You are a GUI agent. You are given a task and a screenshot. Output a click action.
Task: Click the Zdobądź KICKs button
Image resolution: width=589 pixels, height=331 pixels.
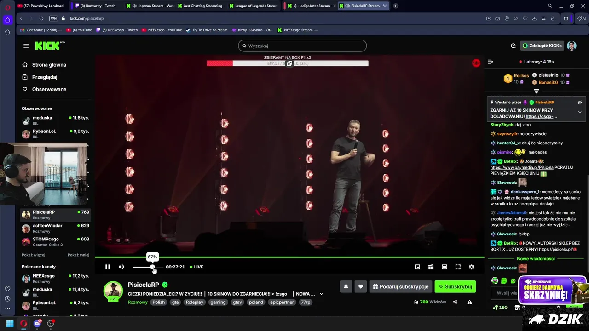pyautogui.click(x=543, y=46)
